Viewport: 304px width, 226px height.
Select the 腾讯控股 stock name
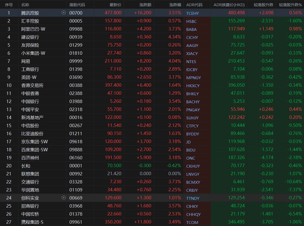pos(30,13)
